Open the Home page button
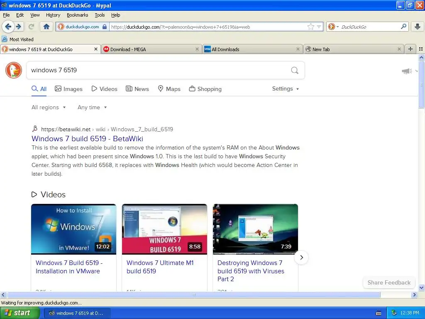The image size is (425, 319). [46, 27]
